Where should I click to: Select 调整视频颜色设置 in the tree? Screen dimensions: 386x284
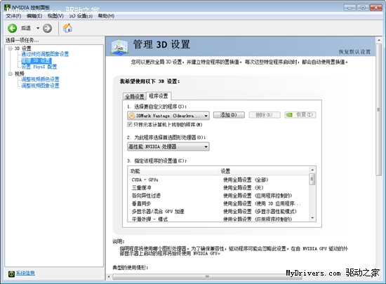[41, 79]
